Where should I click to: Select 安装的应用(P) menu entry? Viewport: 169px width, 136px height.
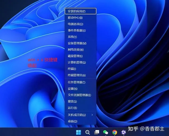coord(80,11)
